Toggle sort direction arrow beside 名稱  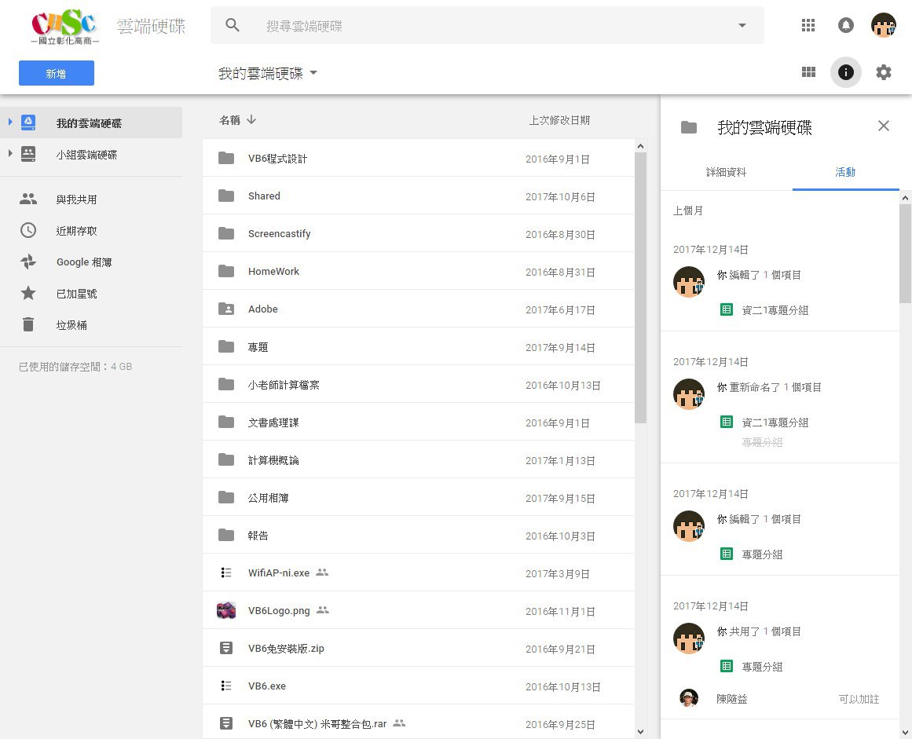pos(251,120)
